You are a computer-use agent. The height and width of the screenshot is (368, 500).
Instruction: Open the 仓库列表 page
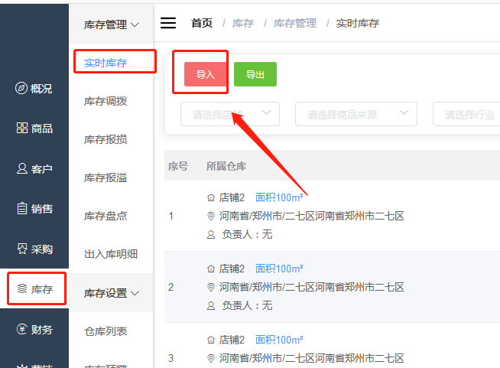pos(106,331)
